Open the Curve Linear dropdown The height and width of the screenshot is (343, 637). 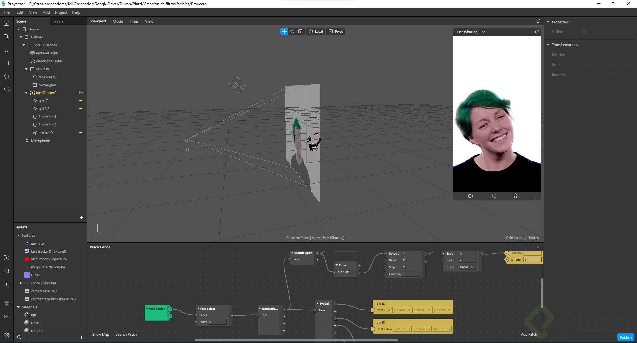[467, 267]
